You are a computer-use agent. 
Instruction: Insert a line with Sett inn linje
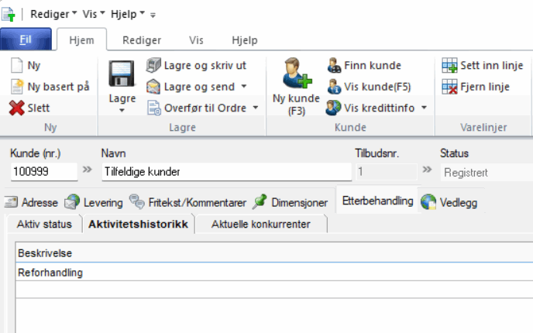pyautogui.click(x=449, y=66)
